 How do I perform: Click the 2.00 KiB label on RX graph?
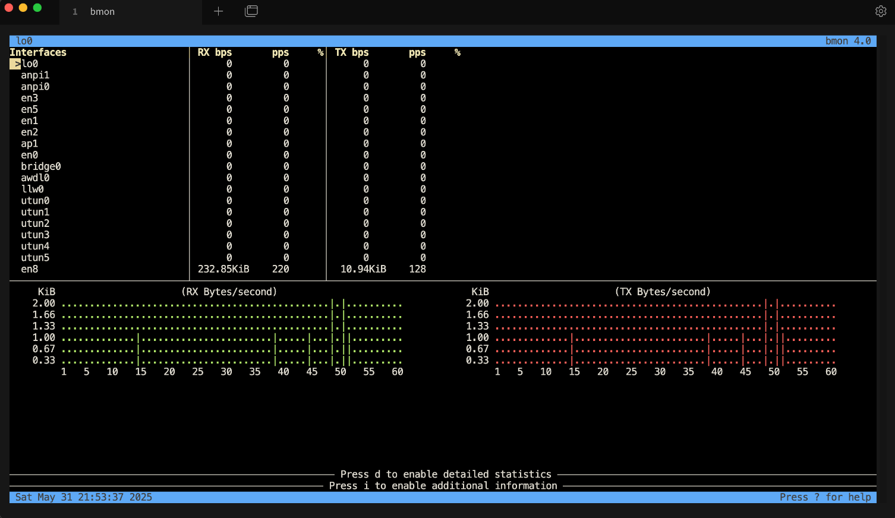[x=43, y=304]
